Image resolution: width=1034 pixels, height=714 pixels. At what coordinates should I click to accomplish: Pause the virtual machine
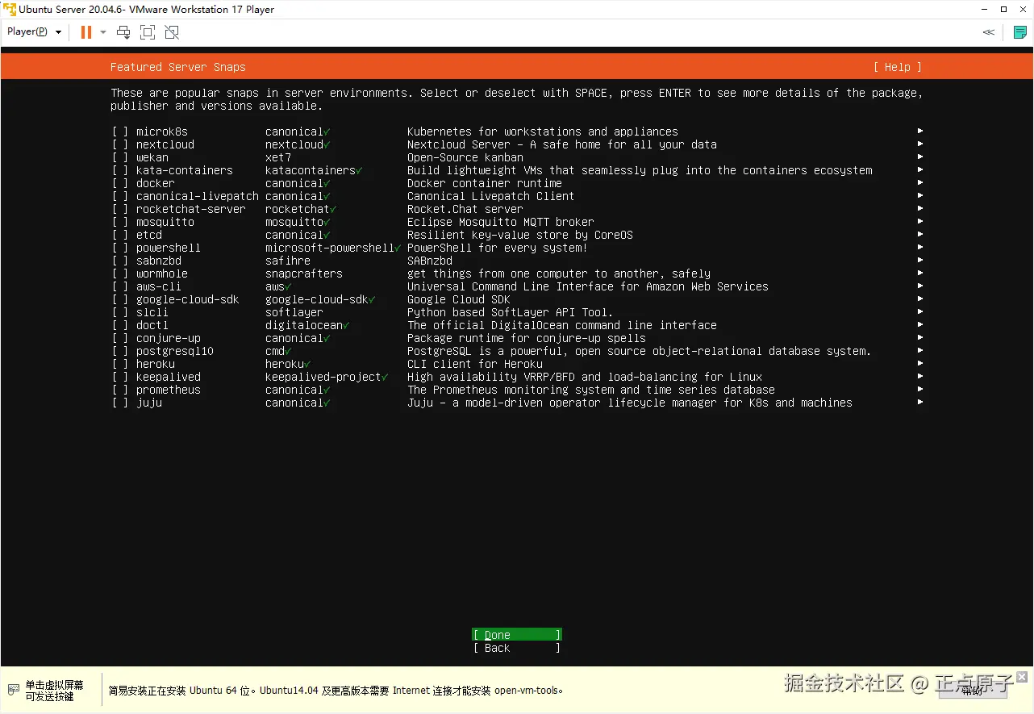86,32
